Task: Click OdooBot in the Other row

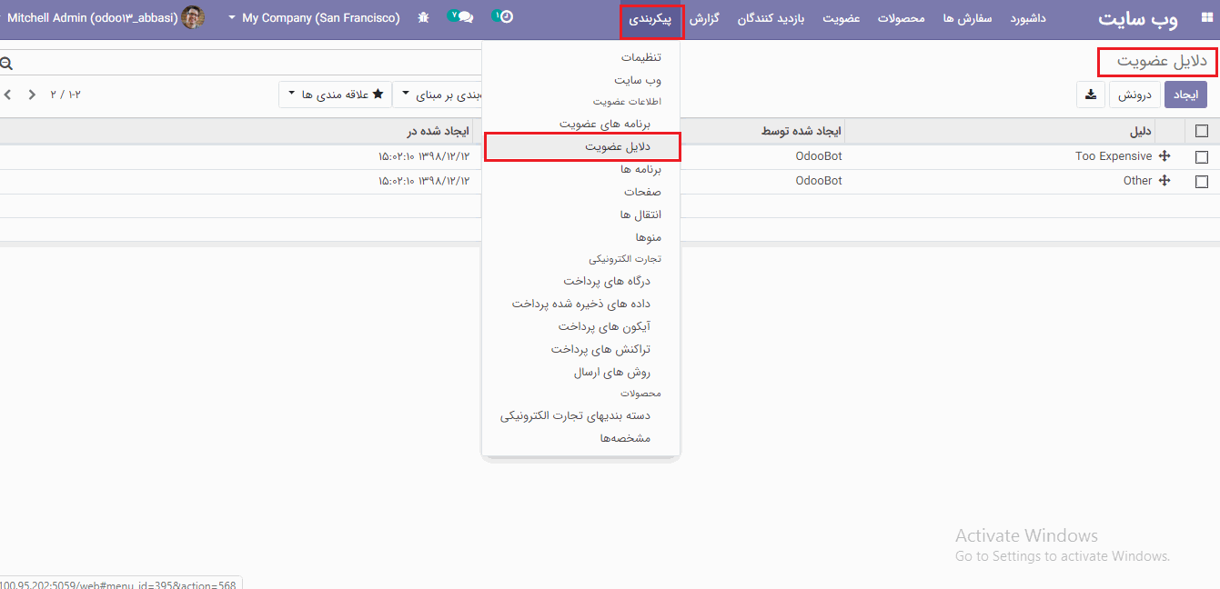Action: [x=819, y=181]
